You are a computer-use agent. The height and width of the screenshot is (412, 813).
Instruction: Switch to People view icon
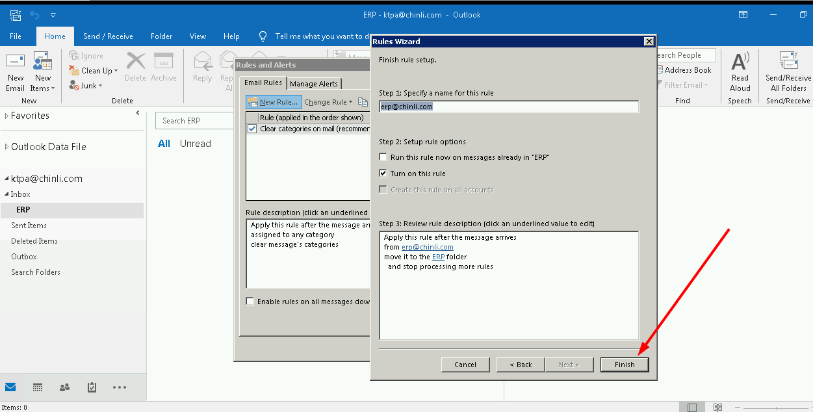64,387
